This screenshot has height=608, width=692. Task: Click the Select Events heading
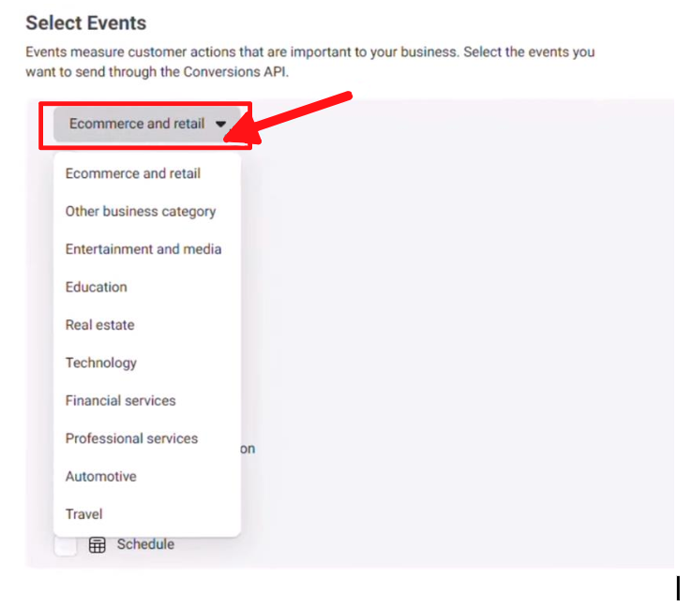coord(86,22)
